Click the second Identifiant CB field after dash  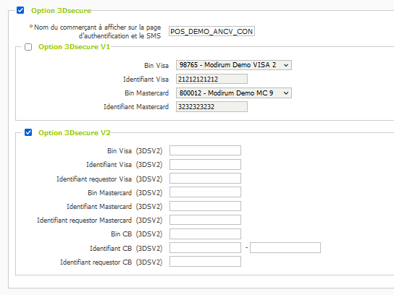(x=285, y=248)
